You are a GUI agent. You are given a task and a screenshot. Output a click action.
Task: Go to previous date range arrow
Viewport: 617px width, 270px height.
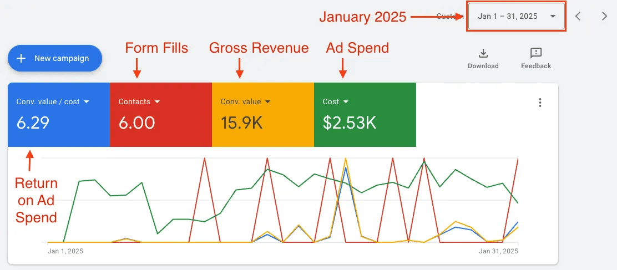(578, 17)
